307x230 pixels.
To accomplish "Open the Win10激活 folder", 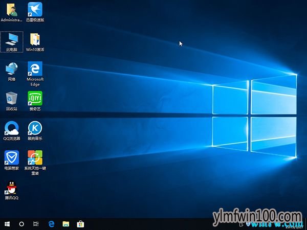I will [x=35, y=42].
